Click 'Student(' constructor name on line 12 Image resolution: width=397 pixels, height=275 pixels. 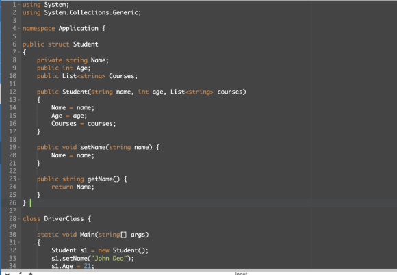(77, 92)
